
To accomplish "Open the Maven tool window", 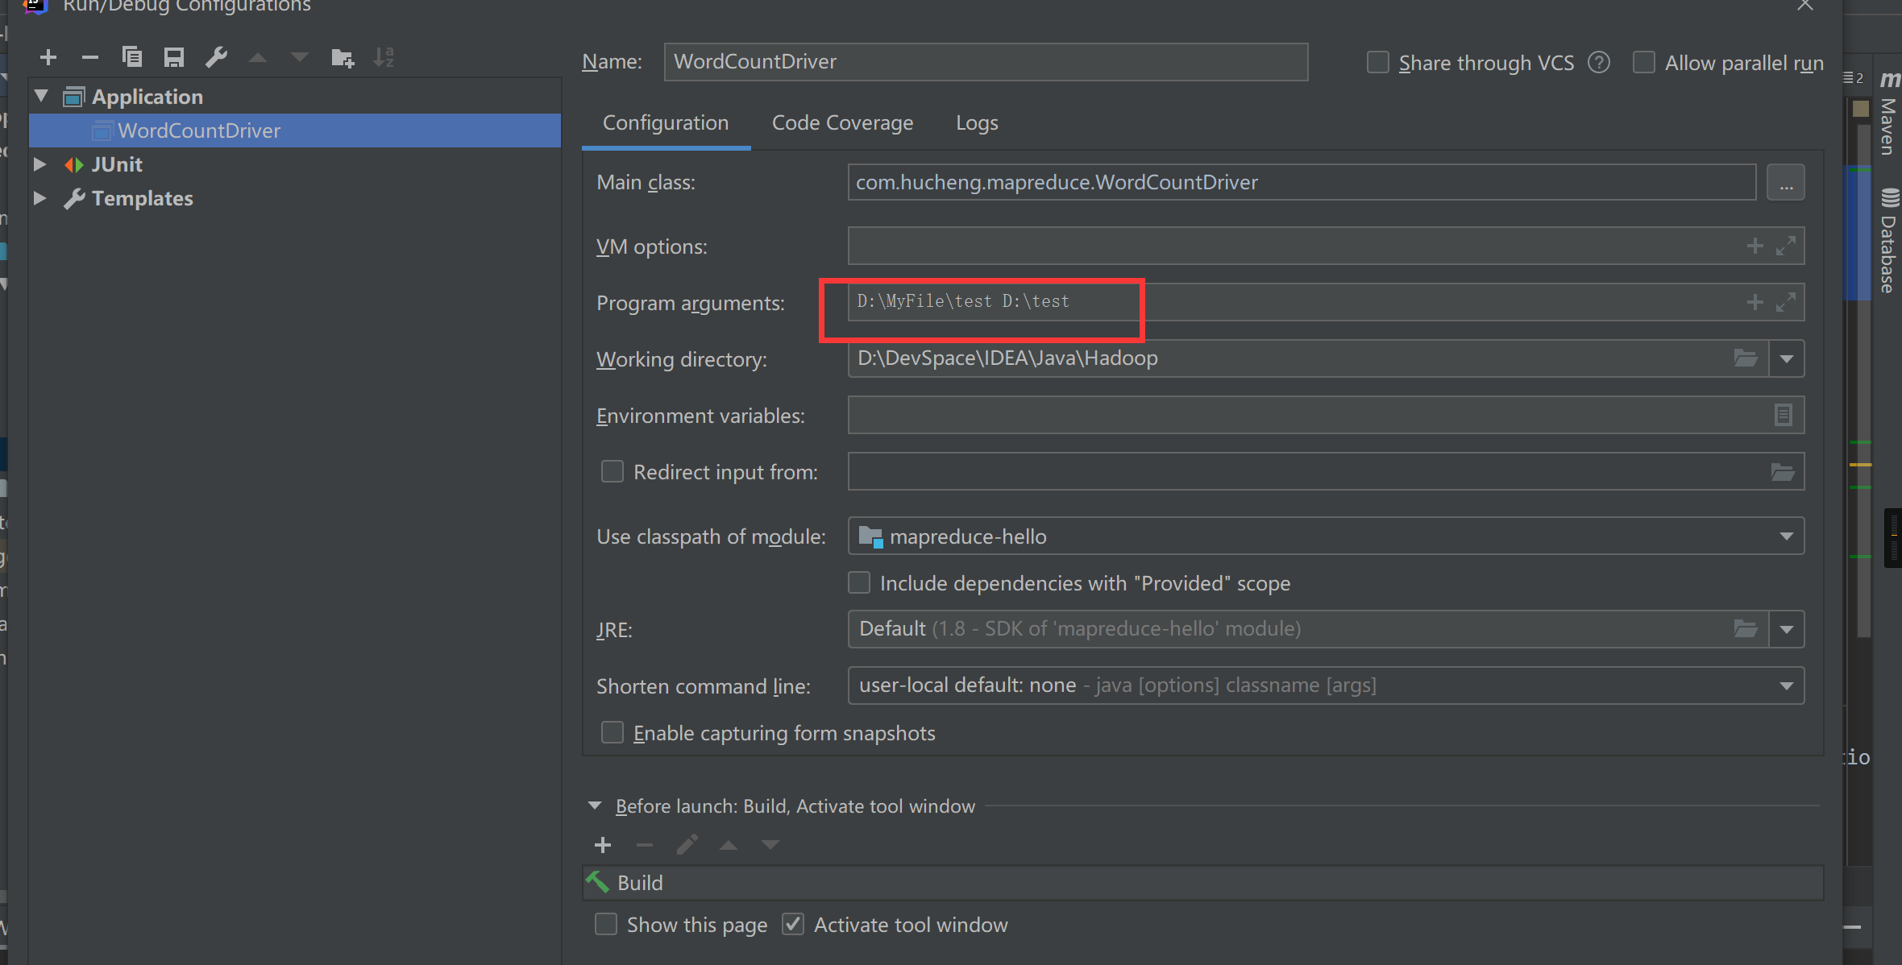I will click(x=1888, y=114).
